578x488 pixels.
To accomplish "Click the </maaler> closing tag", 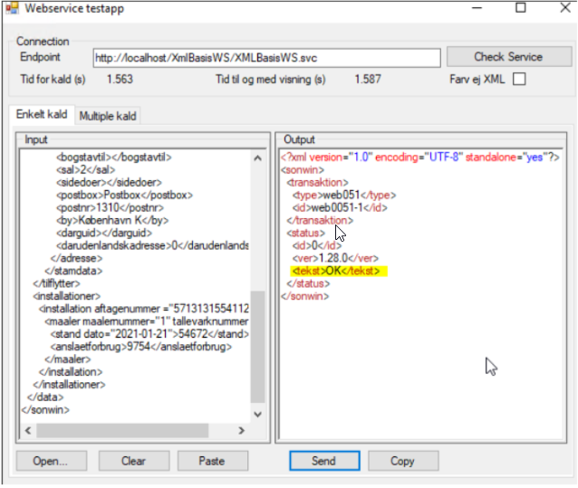I will [67, 359].
